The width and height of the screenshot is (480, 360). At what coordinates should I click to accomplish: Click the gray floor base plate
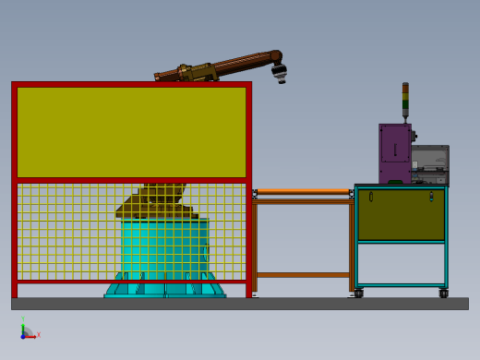pos(240,304)
